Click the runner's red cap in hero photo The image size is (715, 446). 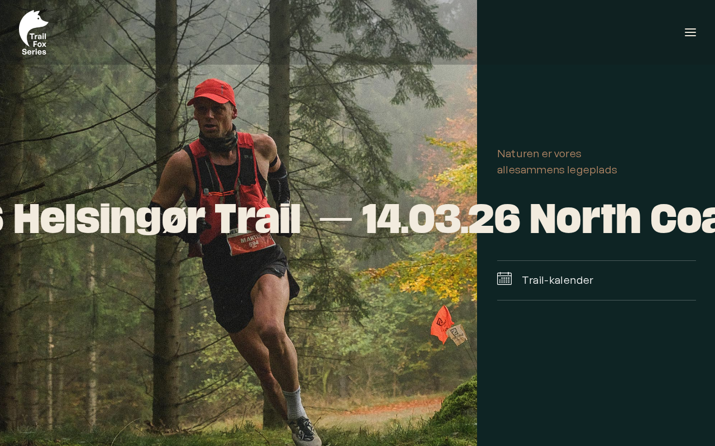click(x=212, y=92)
